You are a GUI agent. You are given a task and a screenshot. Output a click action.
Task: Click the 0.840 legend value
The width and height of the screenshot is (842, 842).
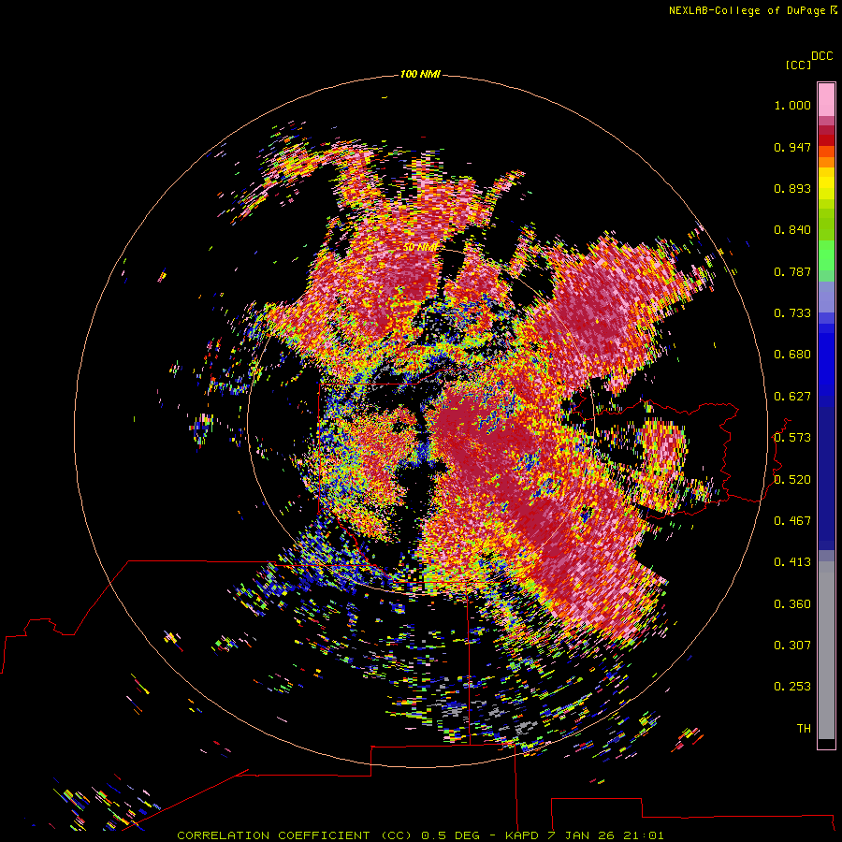792,230
